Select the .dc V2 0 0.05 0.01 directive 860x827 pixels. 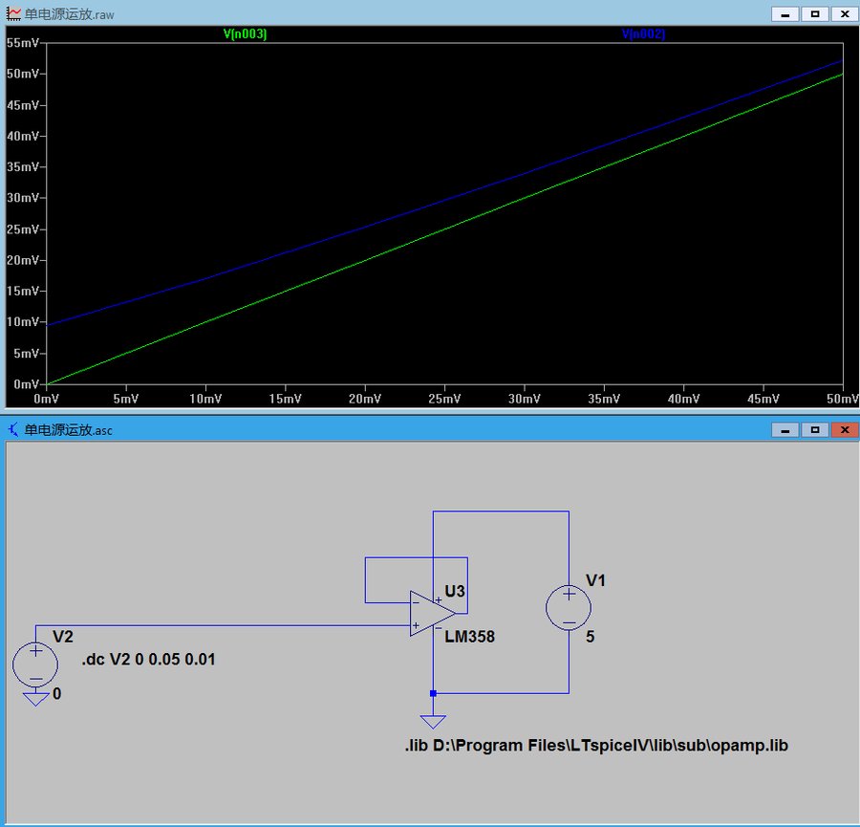tap(148, 660)
